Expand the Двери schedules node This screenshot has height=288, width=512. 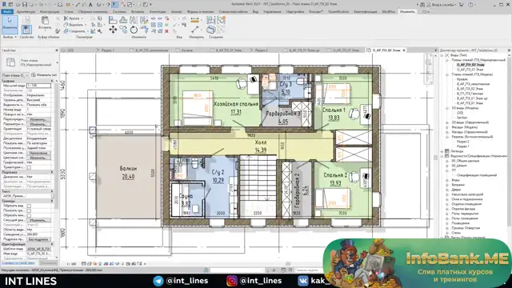tap(447, 190)
